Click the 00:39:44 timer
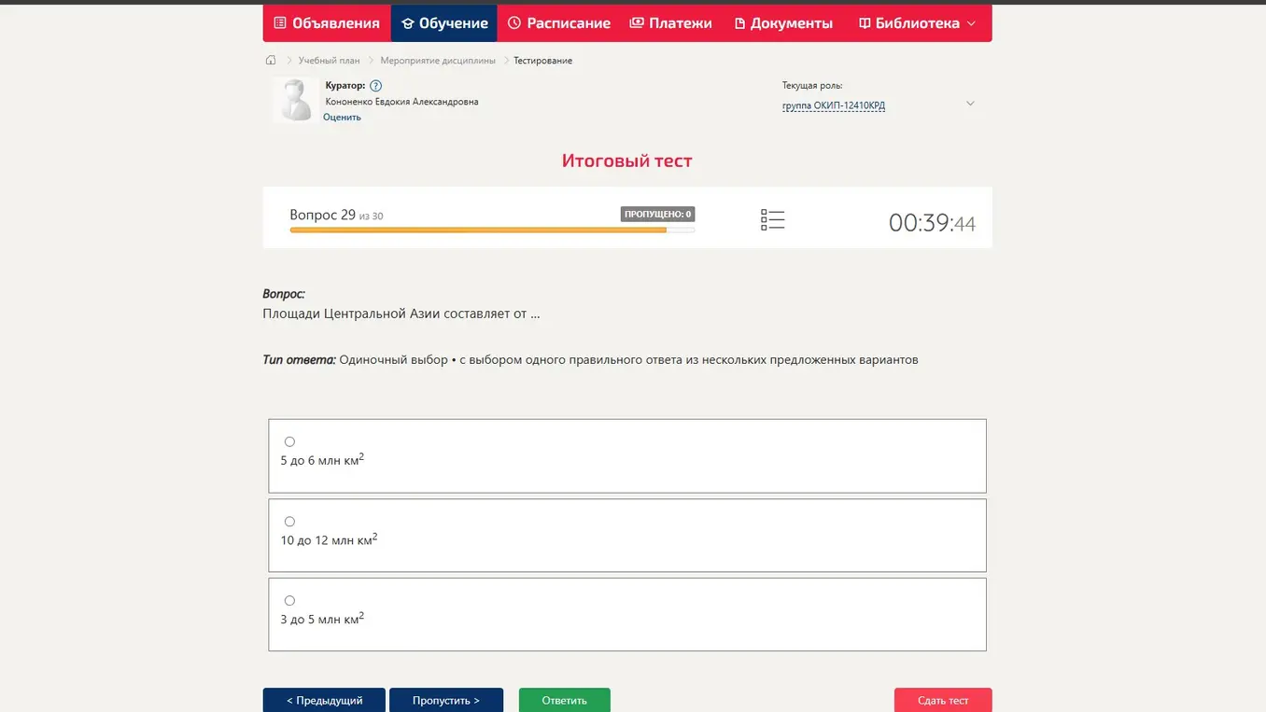The image size is (1266, 712). (932, 223)
